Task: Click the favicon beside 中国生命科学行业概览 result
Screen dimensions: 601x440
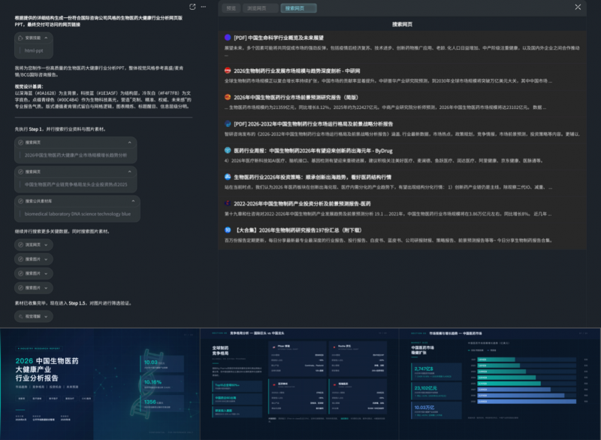Action: click(228, 37)
